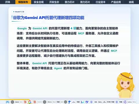Screen dimensions: 139x104
Task: Click the purple angular star logo in the strip
Action: [125, 102]
